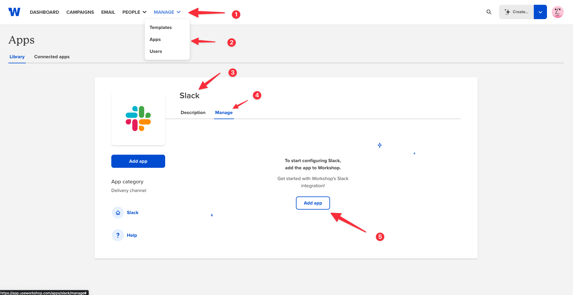The width and height of the screenshot is (573, 295).
Task: Select Users from the Manage menu
Action: [x=156, y=51]
